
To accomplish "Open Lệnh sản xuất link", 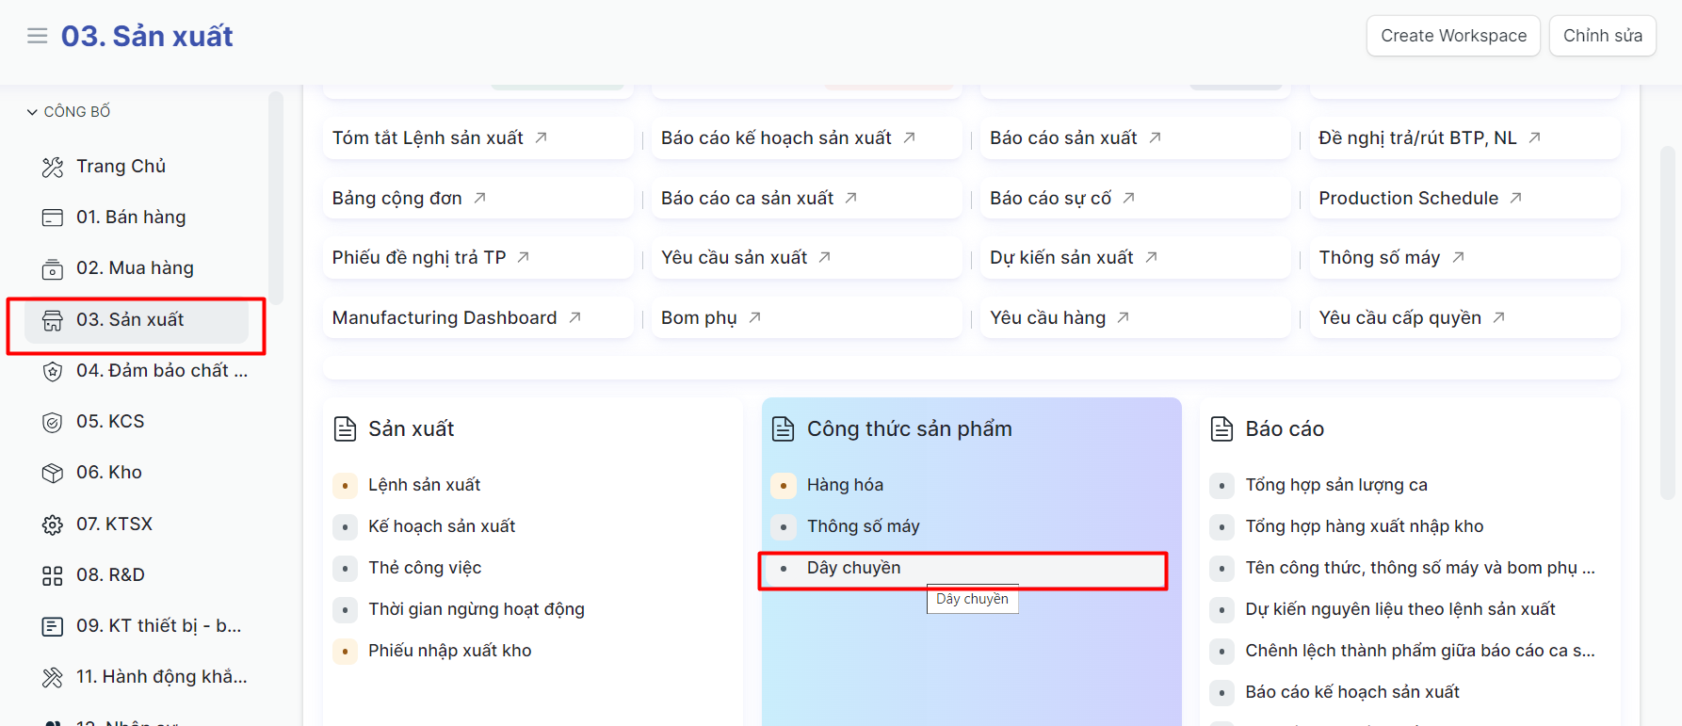I will pyautogui.click(x=424, y=485).
